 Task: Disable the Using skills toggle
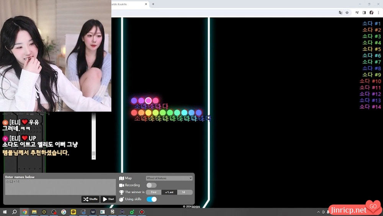coord(152,200)
